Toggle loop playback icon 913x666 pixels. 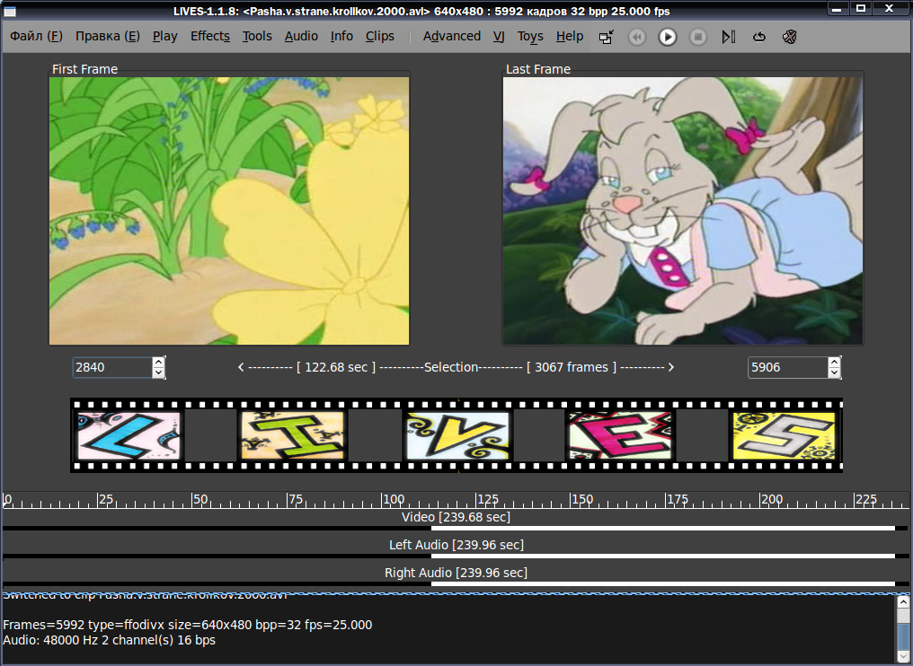tap(758, 37)
